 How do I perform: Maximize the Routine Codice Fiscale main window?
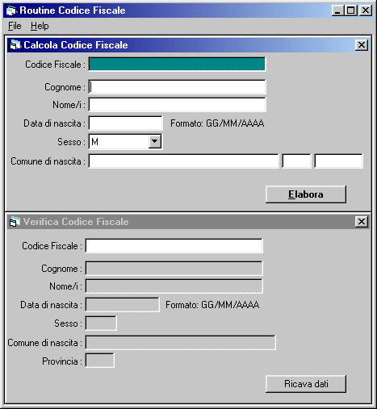[350, 10]
